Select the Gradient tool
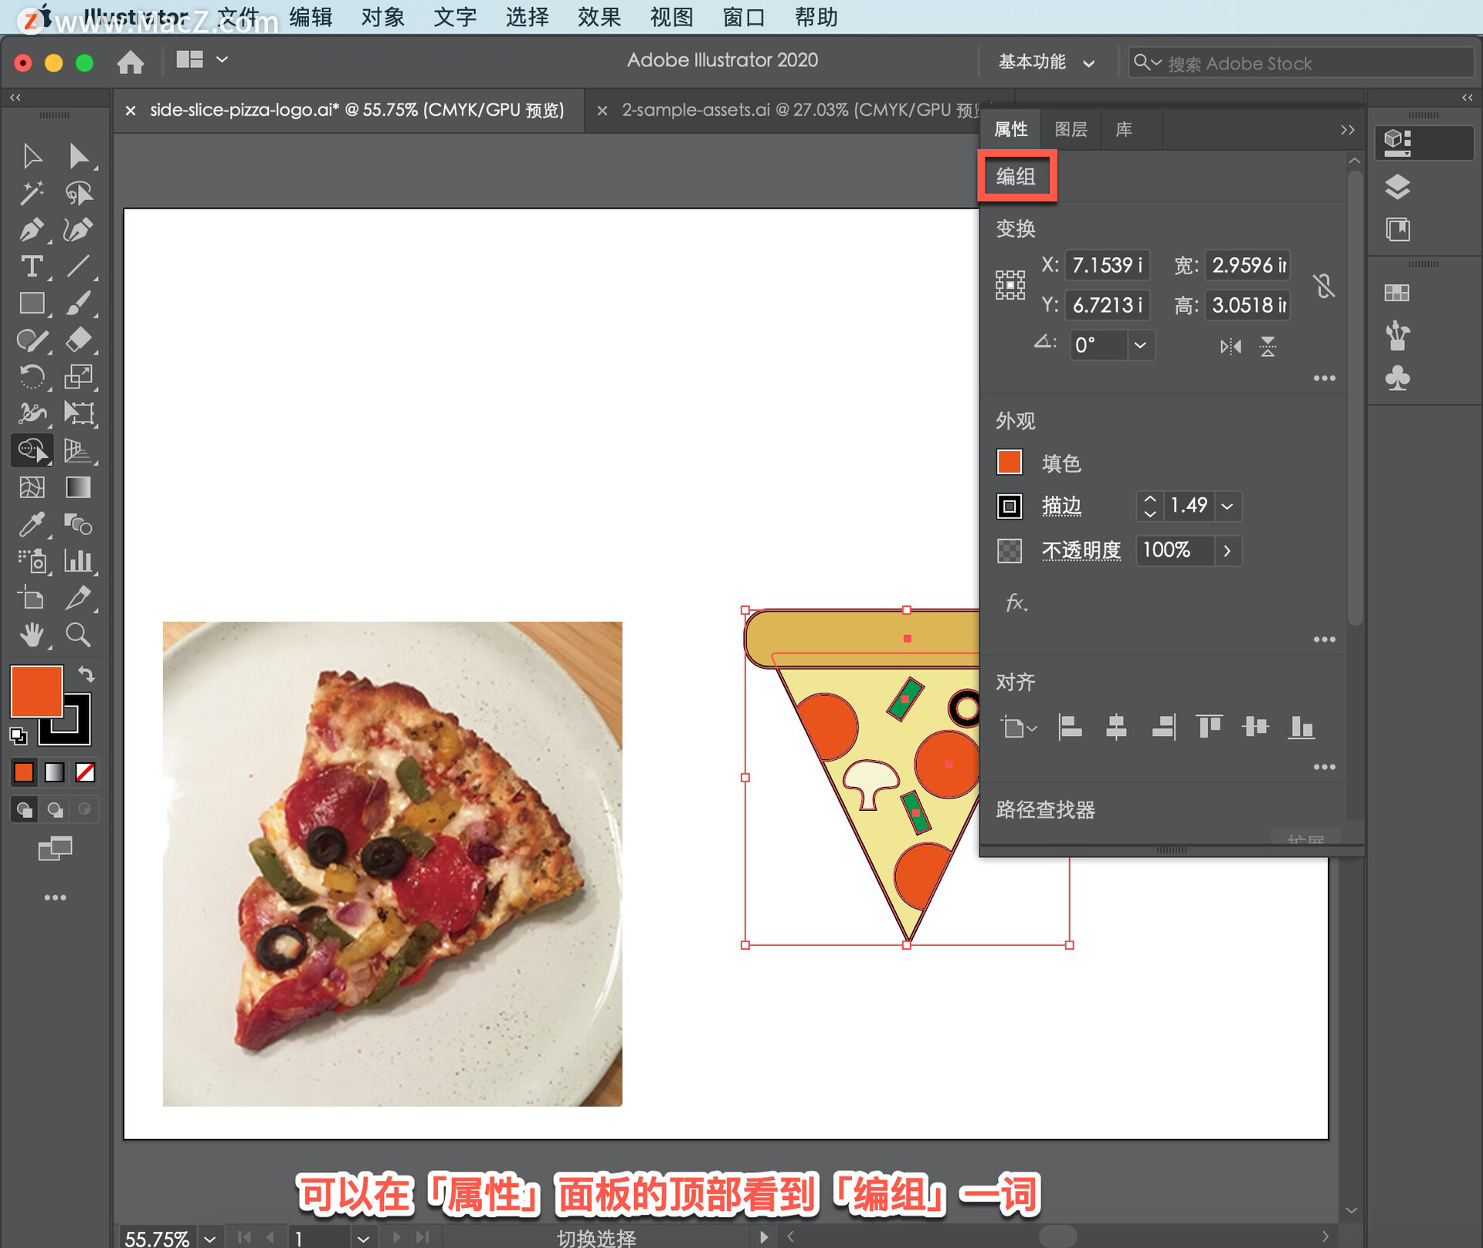This screenshot has height=1248, width=1483. (x=78, y=487)
